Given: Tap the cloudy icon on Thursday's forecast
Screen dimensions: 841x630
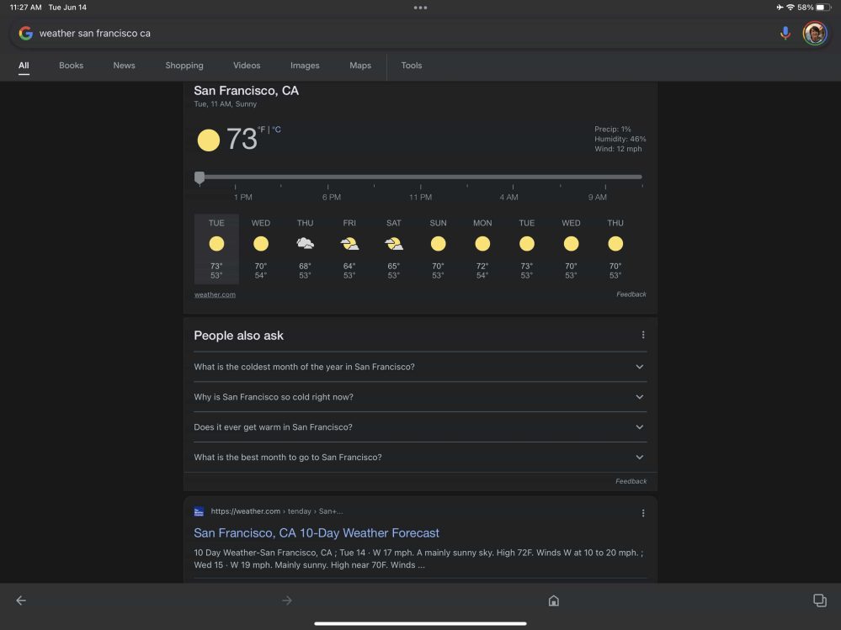Looking at the screenshot, I should point(305,243).
